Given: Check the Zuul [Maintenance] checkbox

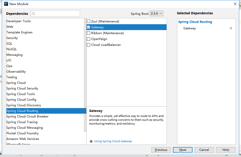Looking at the screenshot, I should [x=89, y=21].
